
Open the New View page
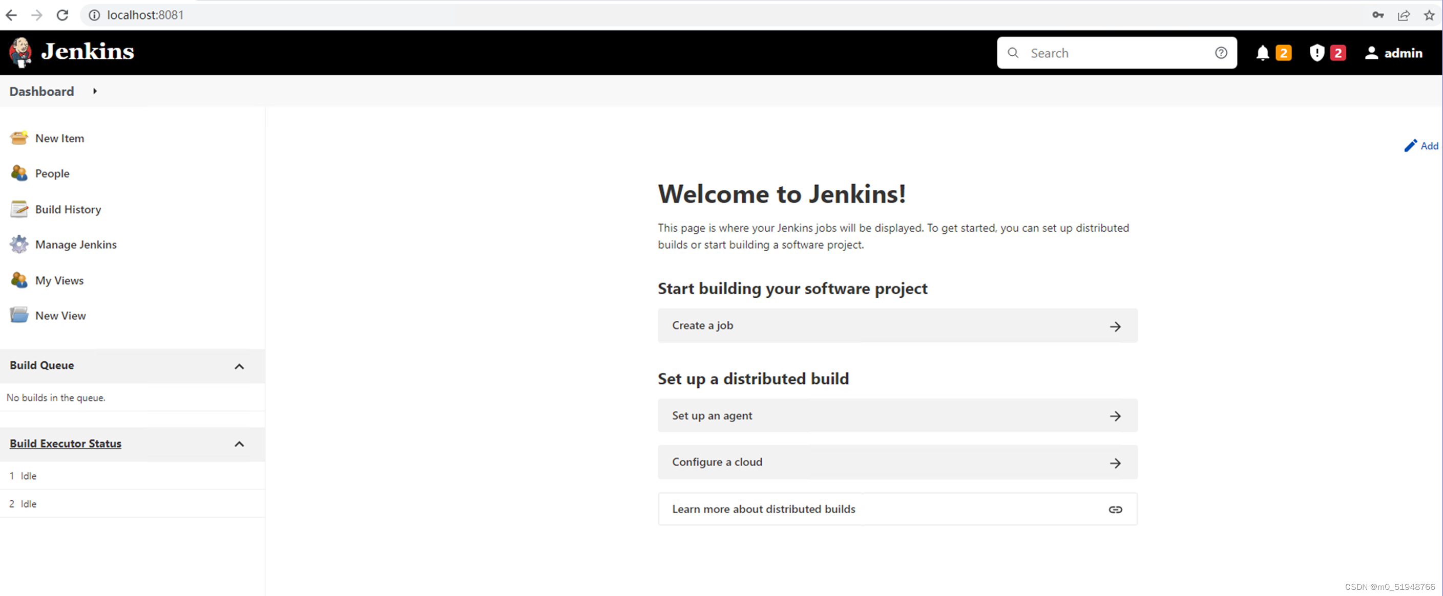[60, 316]
